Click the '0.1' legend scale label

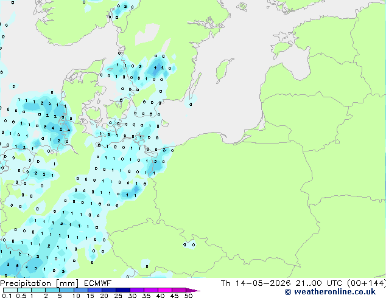pyautogui.click(x=7, y=296)
